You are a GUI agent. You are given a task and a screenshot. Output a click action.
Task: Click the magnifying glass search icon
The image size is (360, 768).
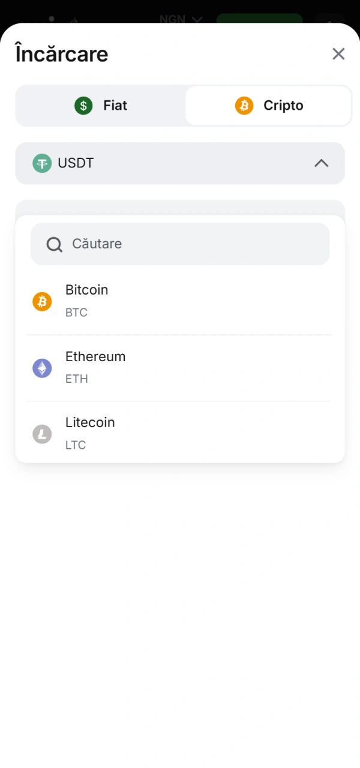click(55, 244)
